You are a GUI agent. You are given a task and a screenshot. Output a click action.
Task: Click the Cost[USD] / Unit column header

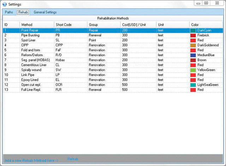pyautogui.click(x=135, y=24)
